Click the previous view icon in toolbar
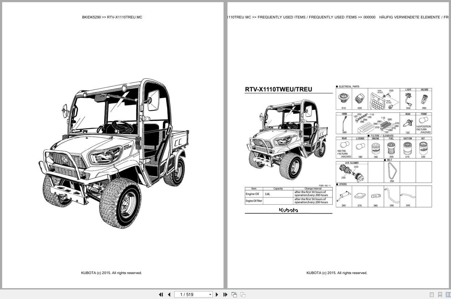The width and height of the screenshot is (451, 299). (234, 295)
